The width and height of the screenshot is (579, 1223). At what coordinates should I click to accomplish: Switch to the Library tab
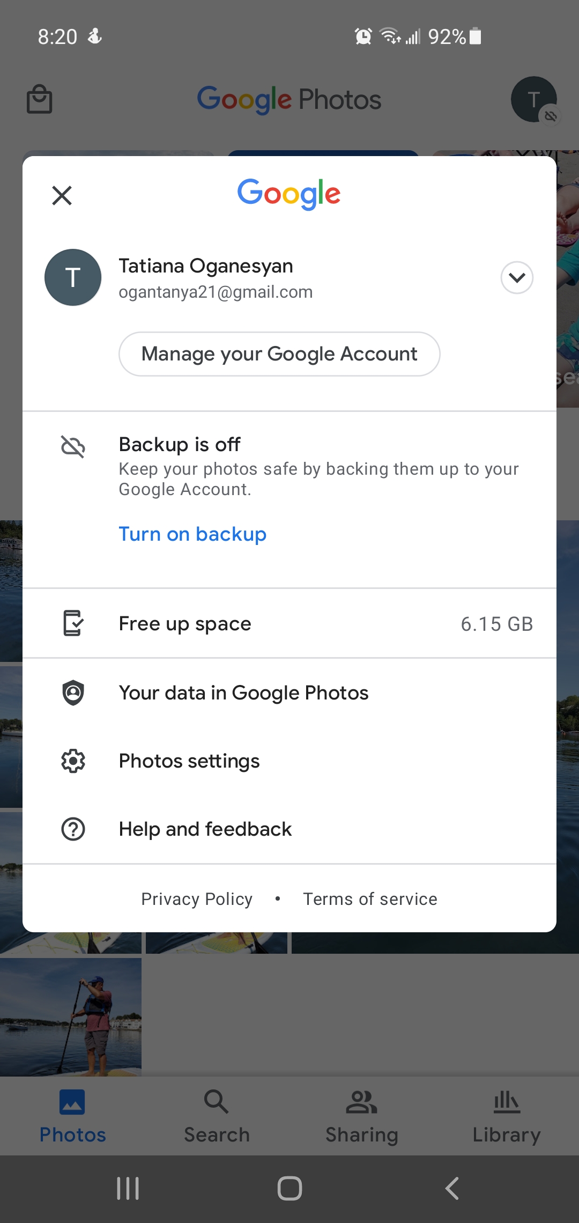click(506, 1117)
